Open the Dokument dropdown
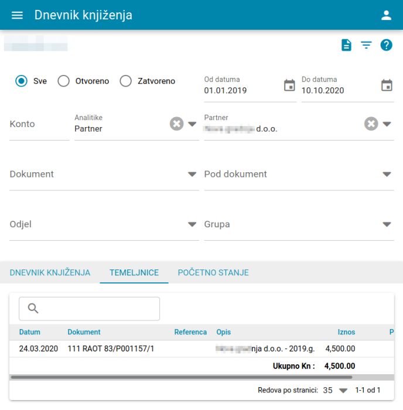Image resolution: width=403 pixels, height=410 pixels. 104,174
